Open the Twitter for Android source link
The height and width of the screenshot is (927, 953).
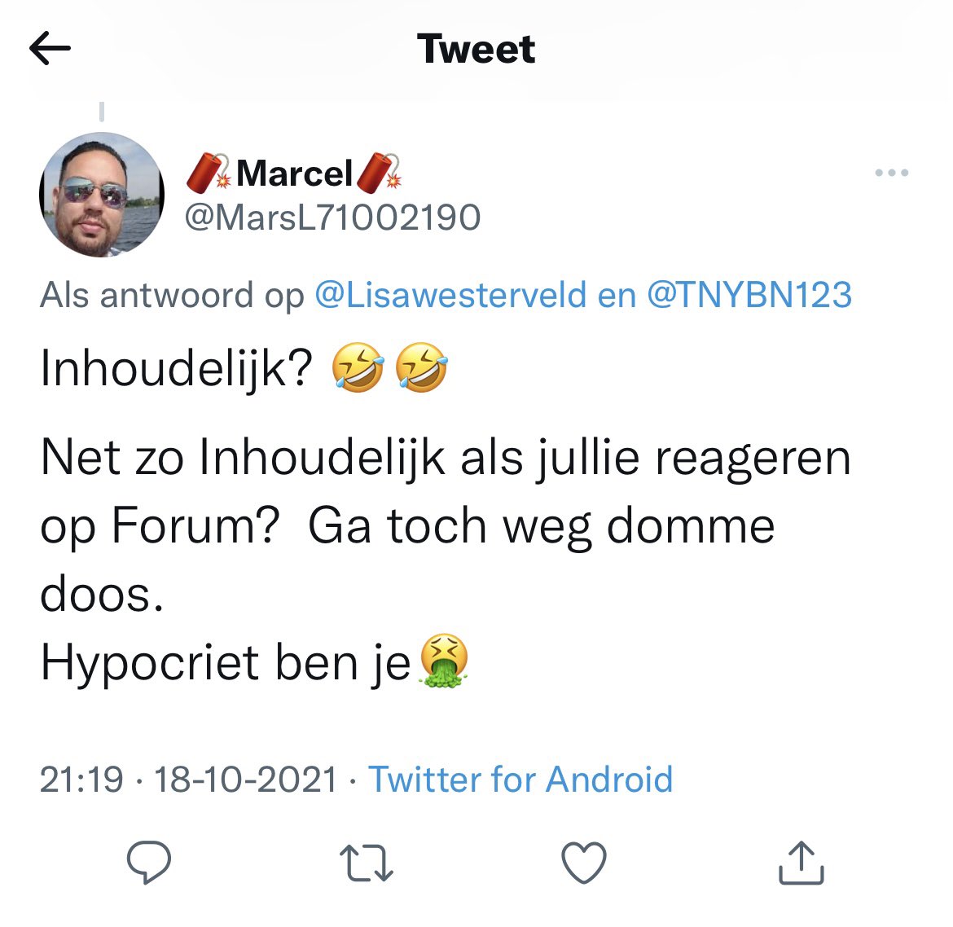point(520,779)
